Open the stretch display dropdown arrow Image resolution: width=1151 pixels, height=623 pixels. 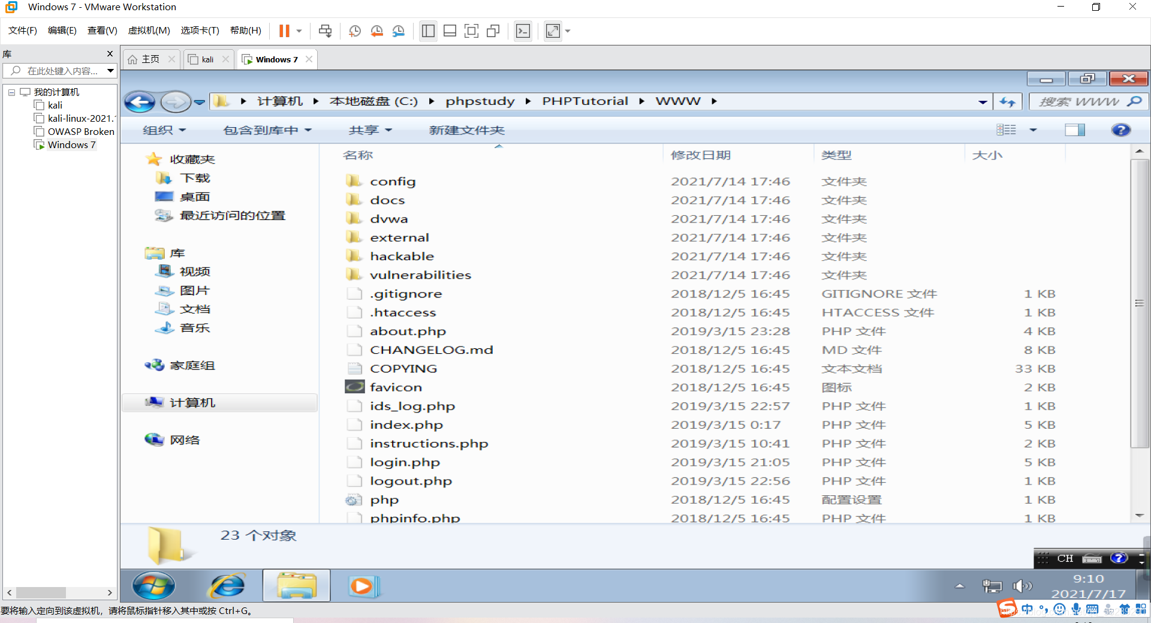coord(568,31)
